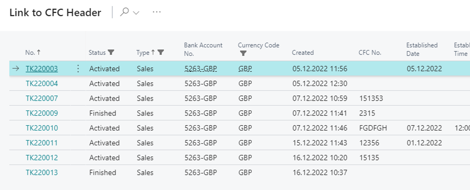Open the more options ellipsis menu
The image size is (470, 190).
click(x=157, y=12)
